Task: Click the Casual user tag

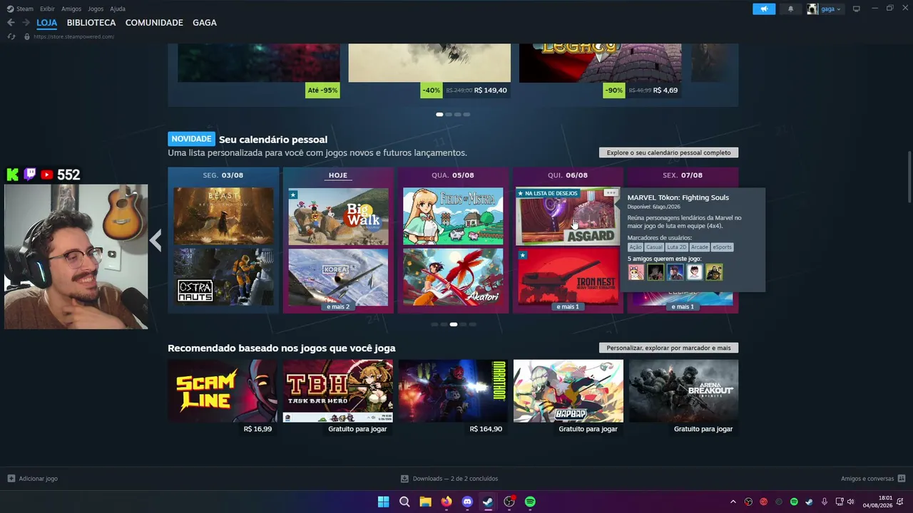Action: (655, 247)
